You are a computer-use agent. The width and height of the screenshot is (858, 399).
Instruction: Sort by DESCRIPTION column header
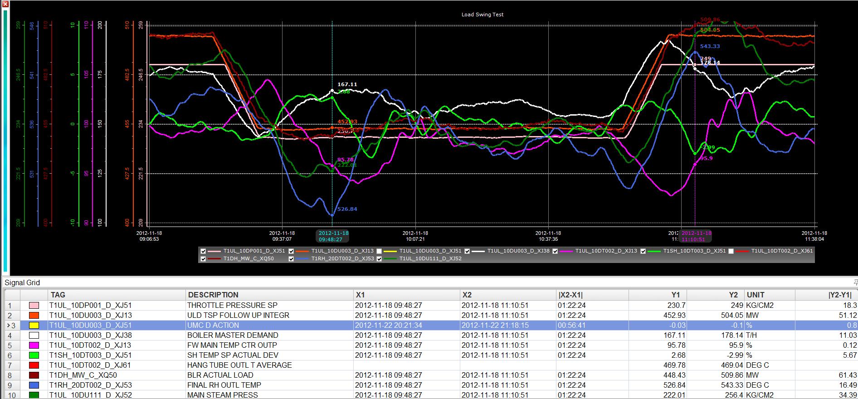tap(269, 295)
